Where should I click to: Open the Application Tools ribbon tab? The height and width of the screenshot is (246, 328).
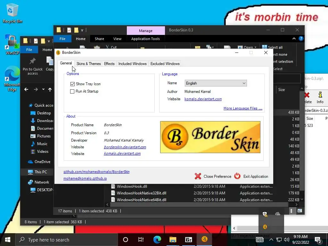pyautogui.click(x=145, y=39)
